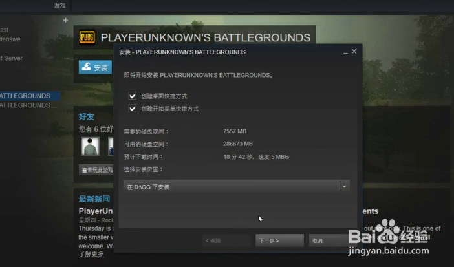Click the 好友 section heading
454x267 pixels.
87,117
